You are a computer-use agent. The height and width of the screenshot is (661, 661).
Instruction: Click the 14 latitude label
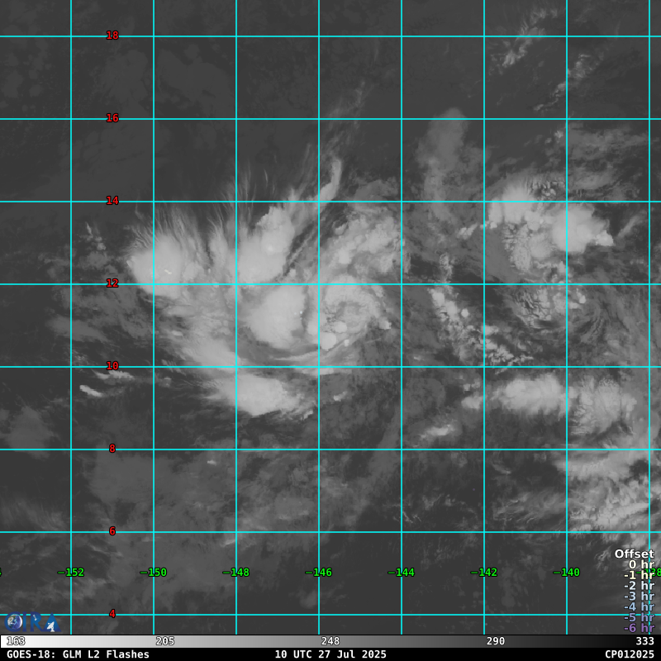click(x=112, y=201)
